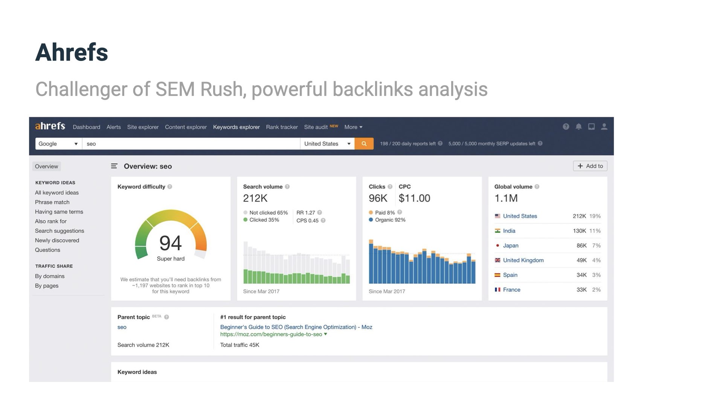Click the France country link

click(x=512, y=289)
